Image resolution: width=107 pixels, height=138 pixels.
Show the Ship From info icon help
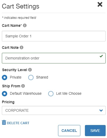(x=23, y=86)
